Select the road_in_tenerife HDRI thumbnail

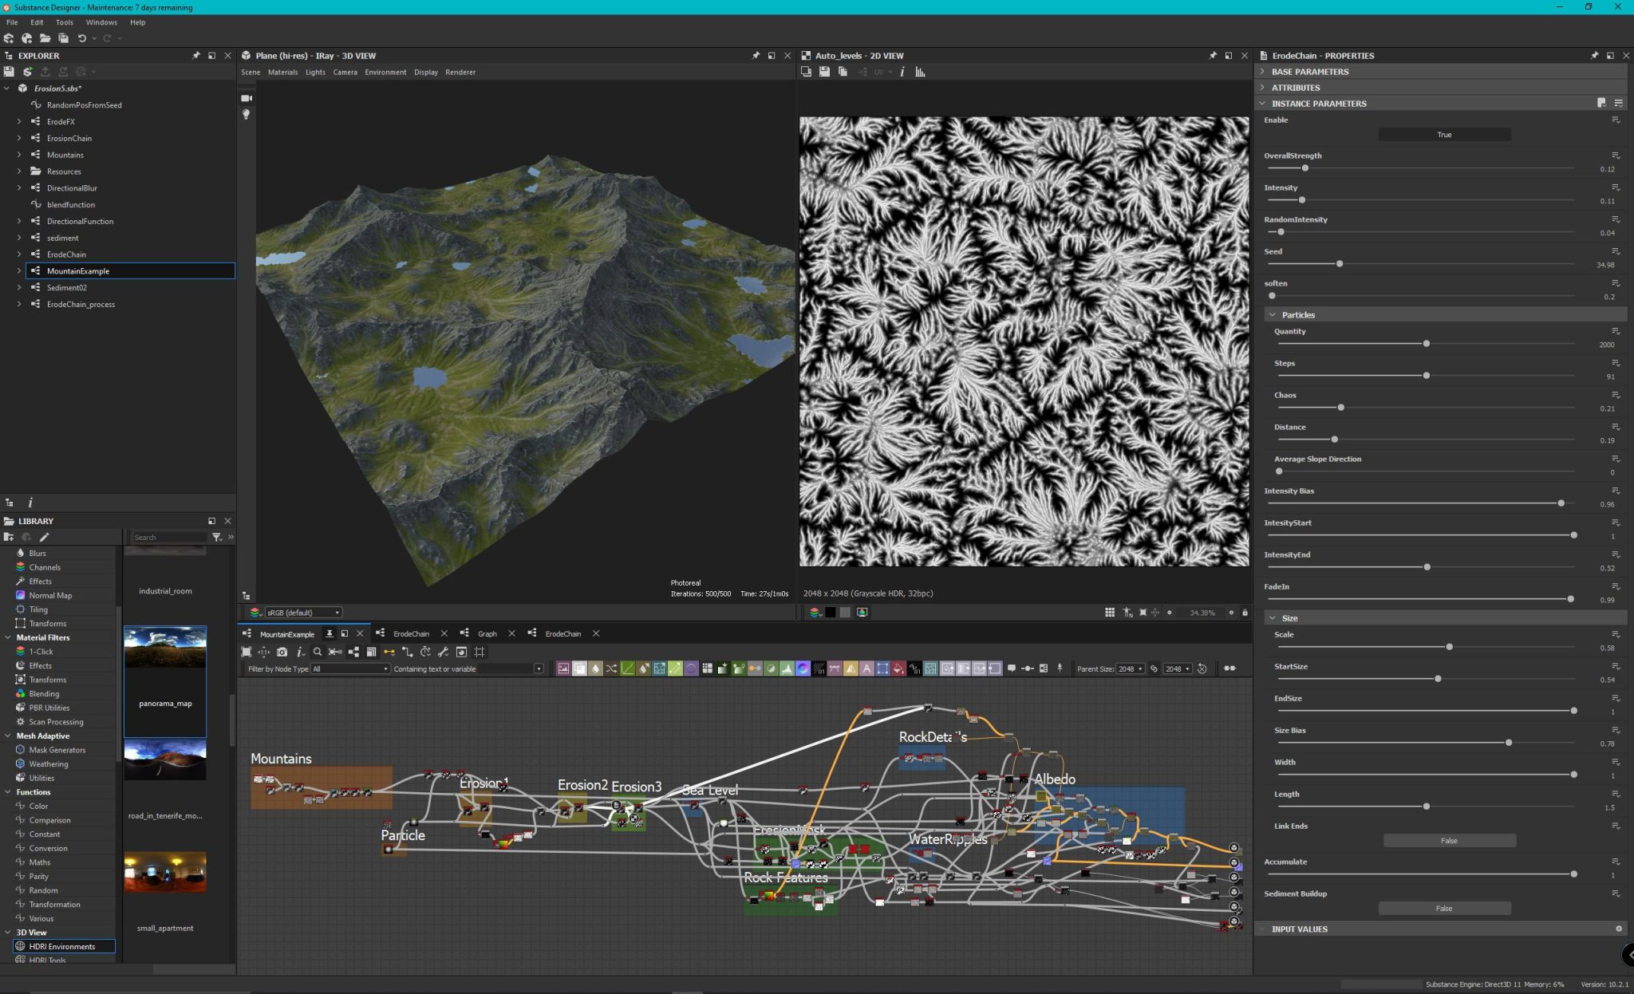(x=165, y=760)
